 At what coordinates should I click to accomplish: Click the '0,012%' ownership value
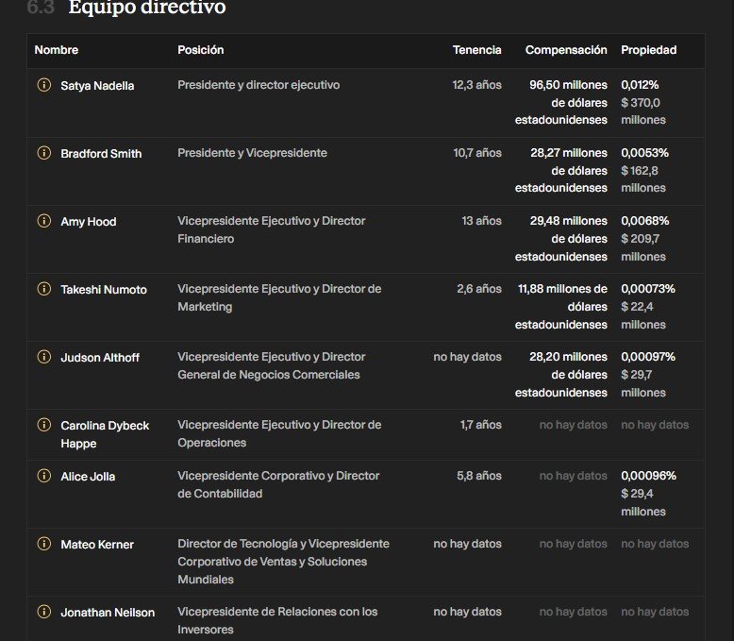640,85
